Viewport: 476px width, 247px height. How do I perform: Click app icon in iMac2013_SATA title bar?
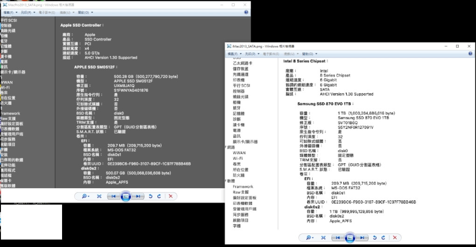(229, 46)
